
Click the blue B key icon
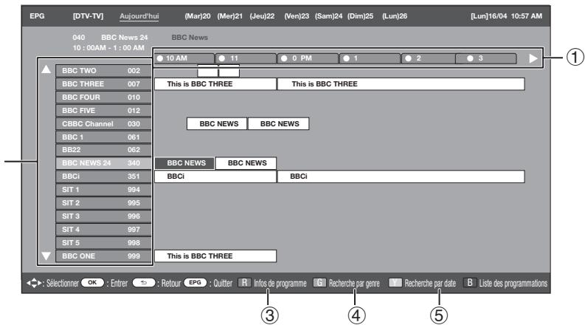tap(470, 283)
